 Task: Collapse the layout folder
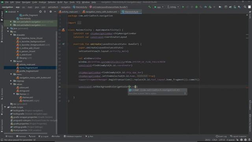[11, 61]
